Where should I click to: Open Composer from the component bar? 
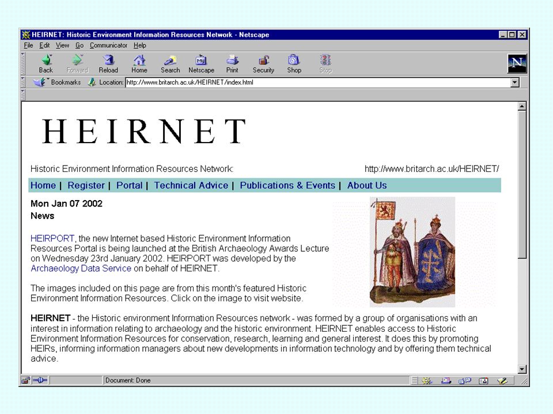point(502,381)
